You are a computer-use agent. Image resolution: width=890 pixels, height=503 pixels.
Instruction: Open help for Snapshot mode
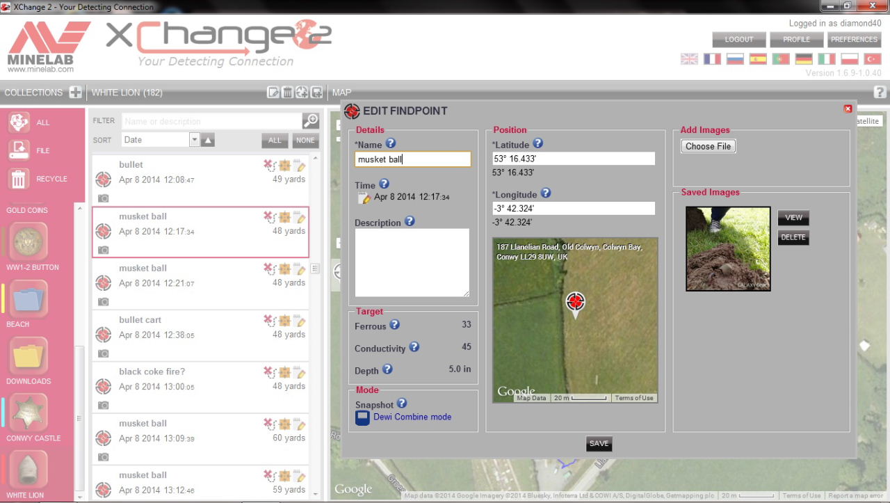pyautogui.click(x=401, y=403)
